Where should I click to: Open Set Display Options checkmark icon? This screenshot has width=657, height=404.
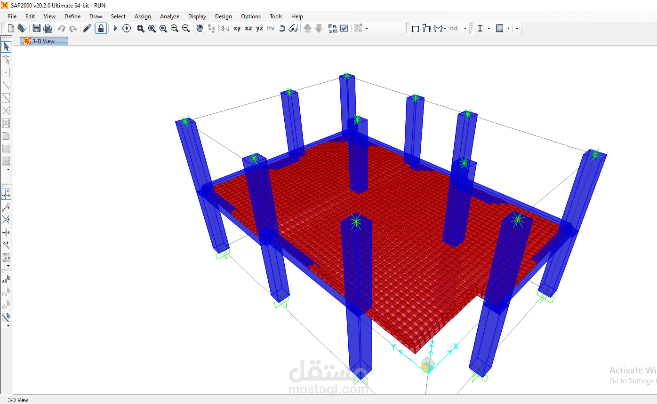click(x=344, y=28)
